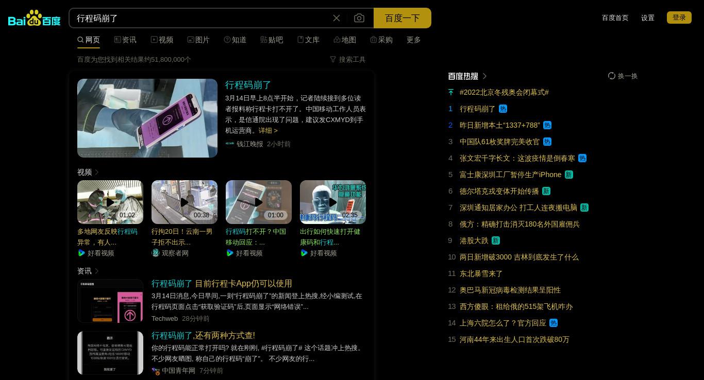Click the 热 badge next to 行程码崩了
The image size is (704, 380).
(x=503, y=109)
